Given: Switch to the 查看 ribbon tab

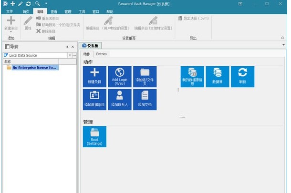Looking at the screenshot, I should (54, 11).
